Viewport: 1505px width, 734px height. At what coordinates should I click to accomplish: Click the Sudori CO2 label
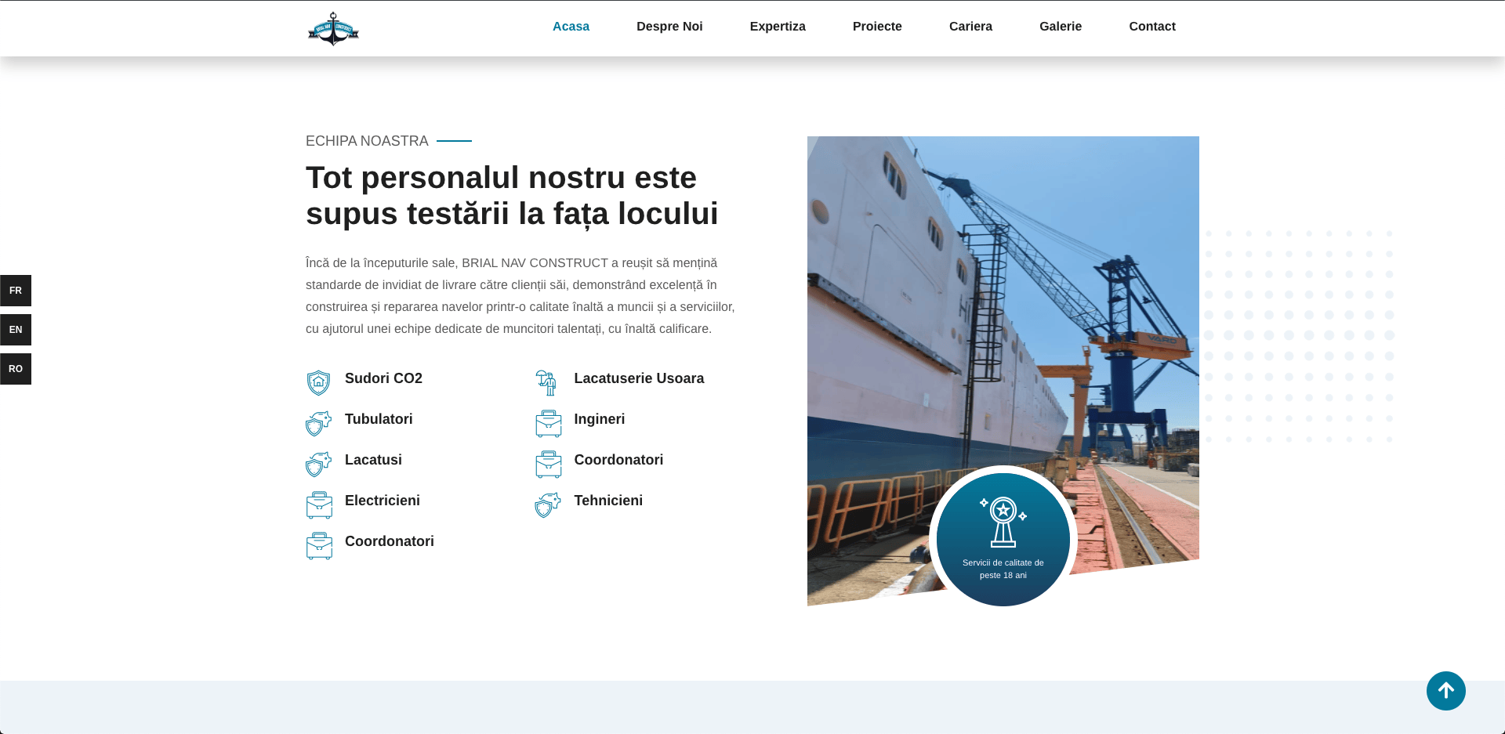point(383,378)
